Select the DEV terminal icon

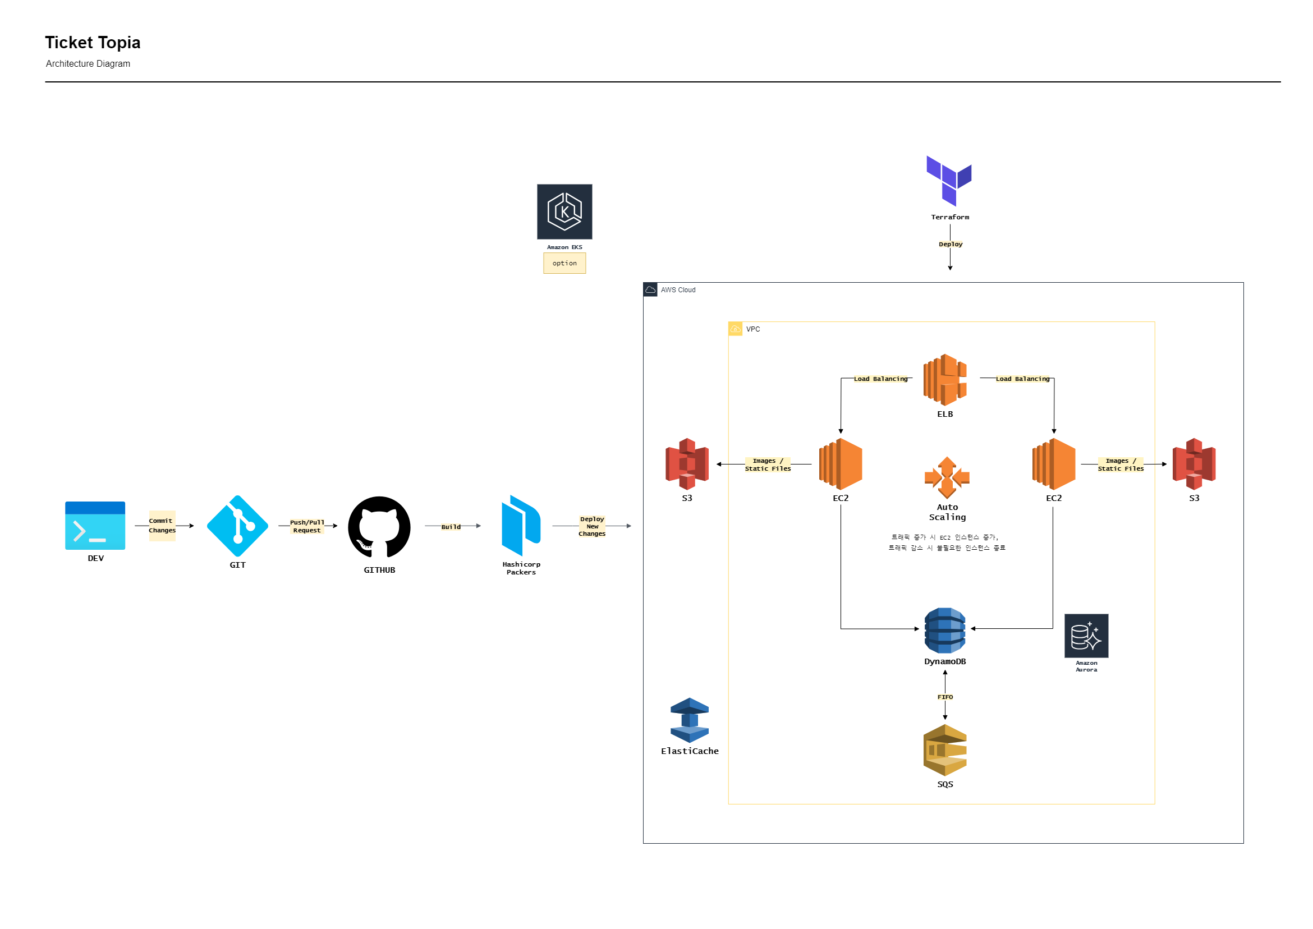(x=95, y=525)
